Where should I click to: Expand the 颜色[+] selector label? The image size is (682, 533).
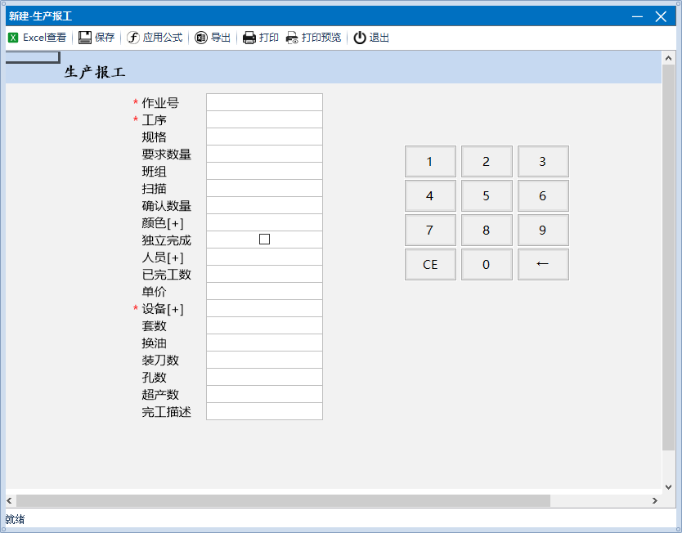(x=162, y=223)
